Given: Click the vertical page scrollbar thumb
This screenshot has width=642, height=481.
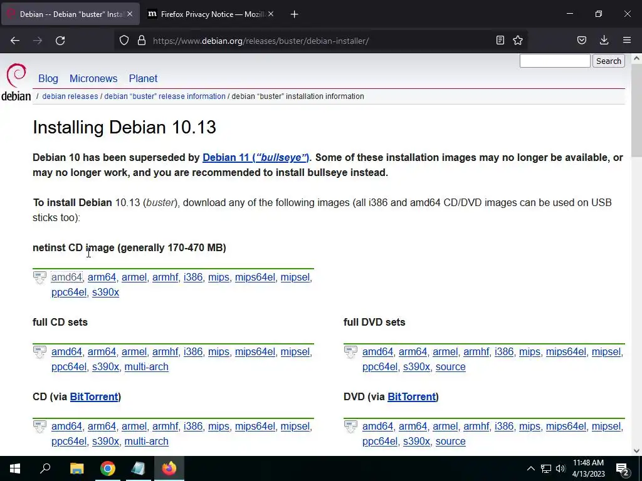Looking at the screenshot, I should coord(636,110).
